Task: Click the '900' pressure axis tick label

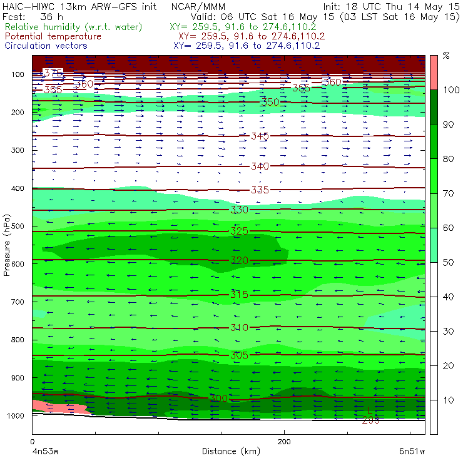Action: (18, 378)
